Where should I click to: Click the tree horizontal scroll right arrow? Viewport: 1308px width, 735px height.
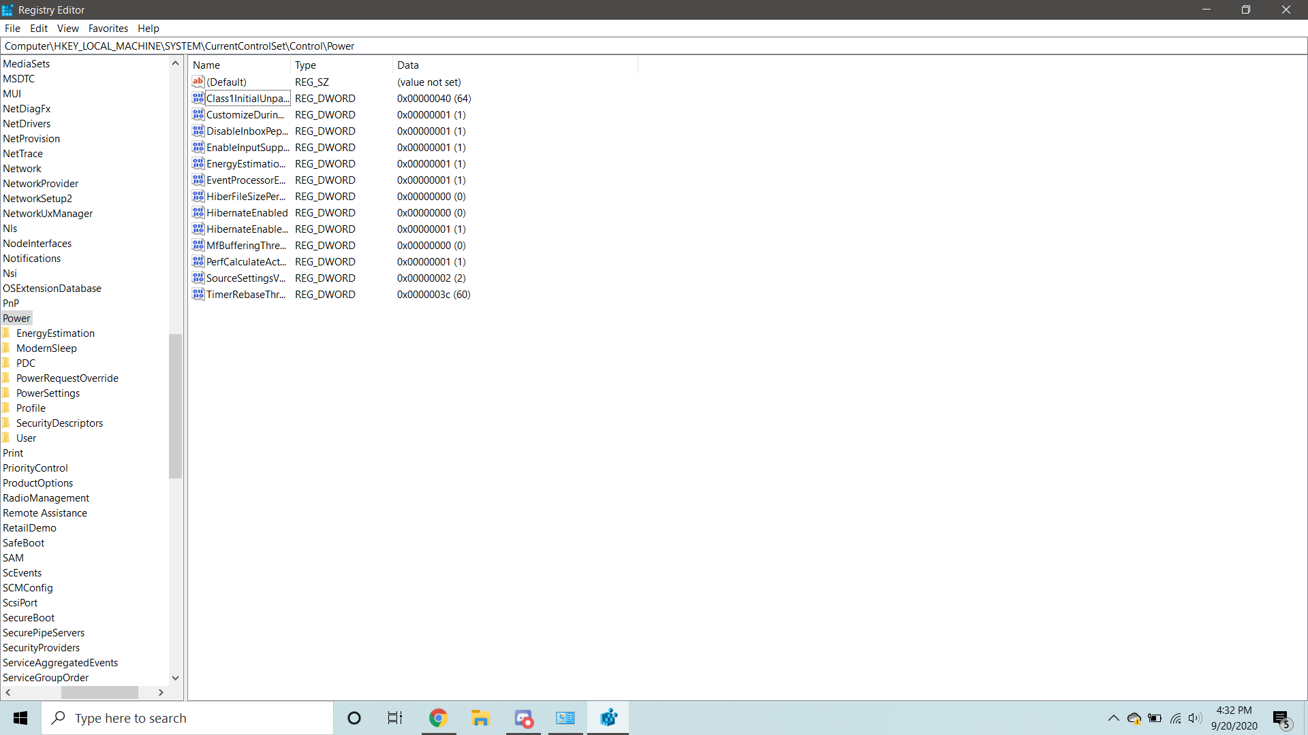point(161,692)
